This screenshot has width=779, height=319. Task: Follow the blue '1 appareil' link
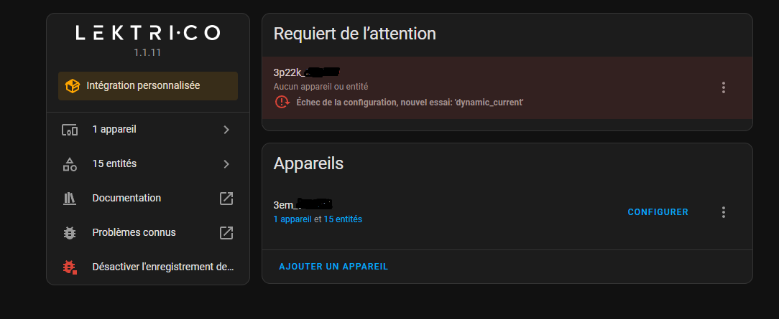[292, 219]
